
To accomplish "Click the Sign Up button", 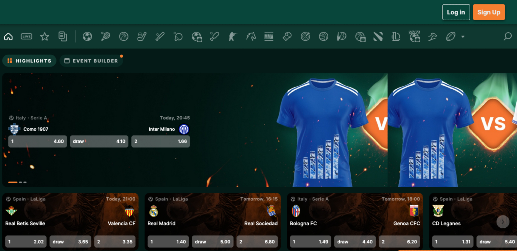I will tap(489, 12).
